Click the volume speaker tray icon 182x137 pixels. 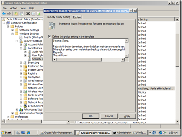click(x=165, y=133)
